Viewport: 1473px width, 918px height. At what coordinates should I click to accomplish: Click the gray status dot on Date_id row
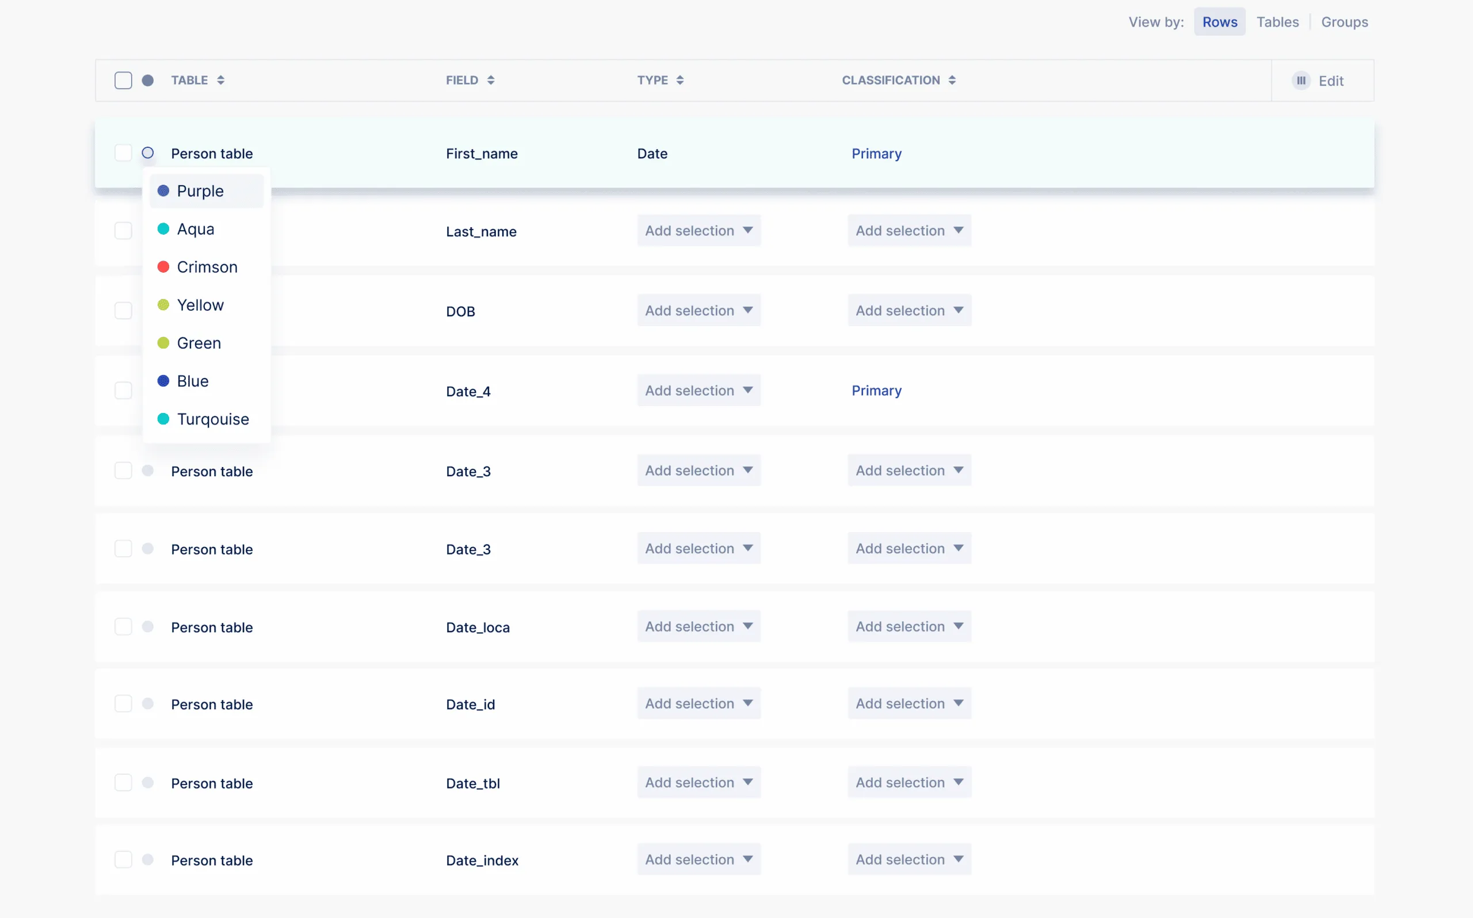tap(147, 703)
